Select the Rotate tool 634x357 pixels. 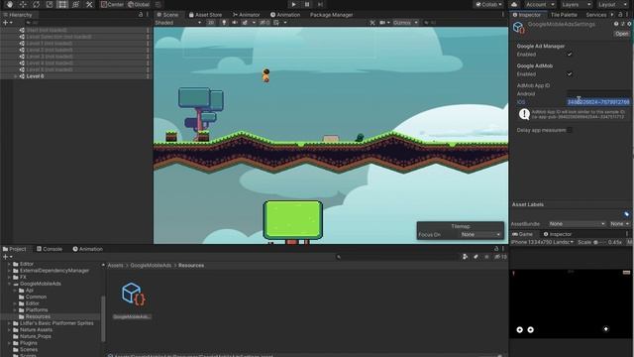[x=36, y=4]
